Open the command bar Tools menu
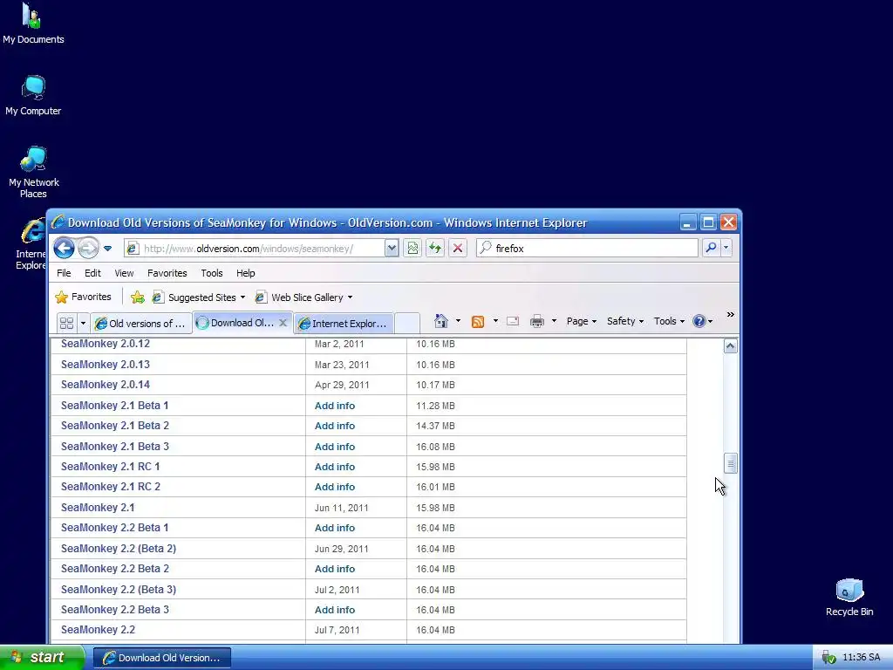Image resolution: width=893 pixels, height=670 pixels. [669, 321]
